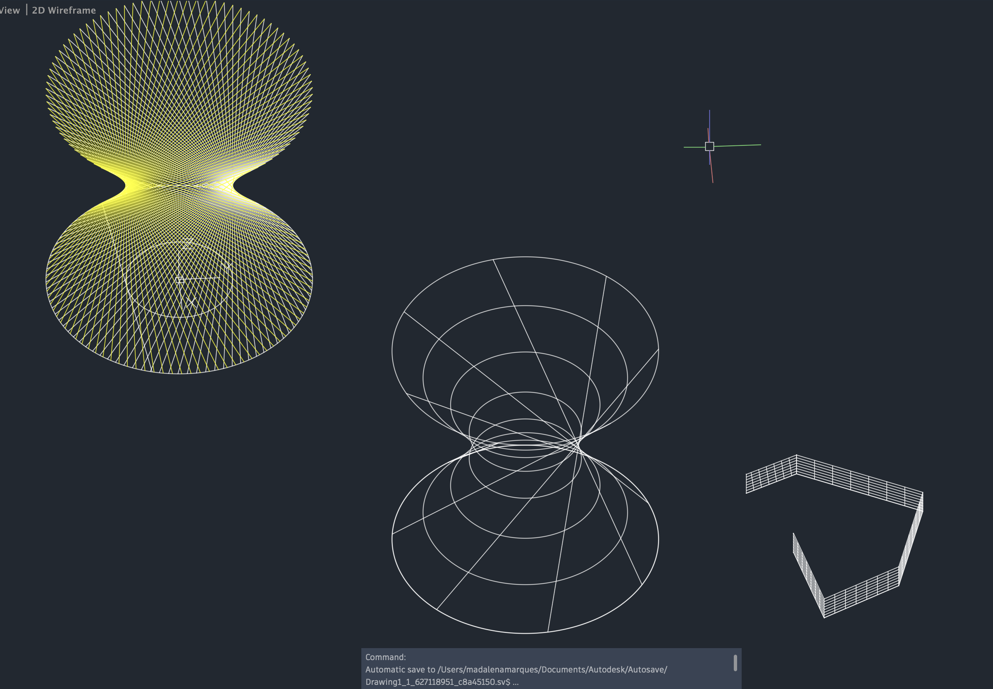Click the command history scrollbar thumb
The height and width of the screenshot is (689, 993).
click(735, 663)
